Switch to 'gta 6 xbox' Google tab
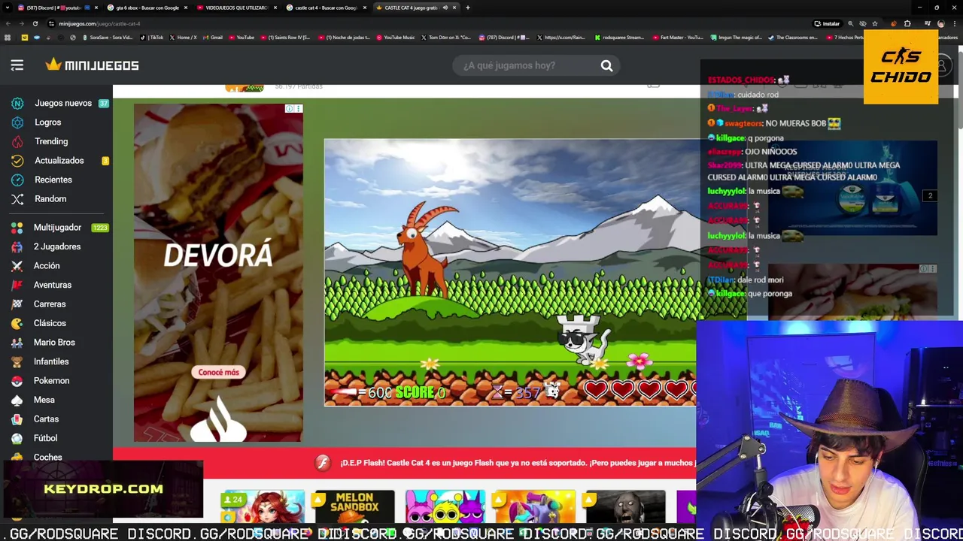 tap(147, 8)
